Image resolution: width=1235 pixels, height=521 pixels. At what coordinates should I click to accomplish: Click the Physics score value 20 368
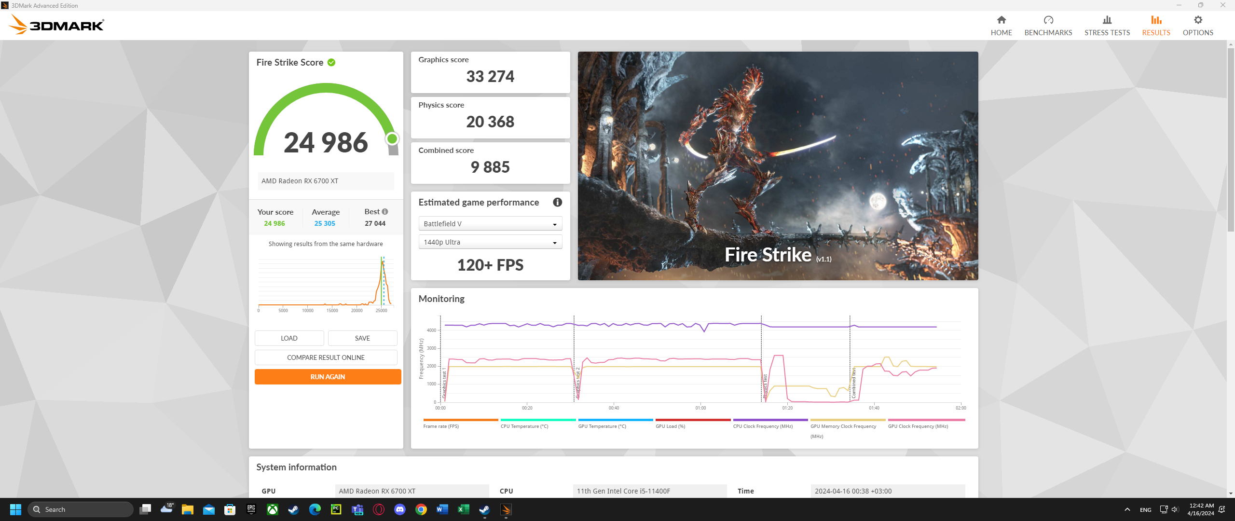click(x=490, y=122)
